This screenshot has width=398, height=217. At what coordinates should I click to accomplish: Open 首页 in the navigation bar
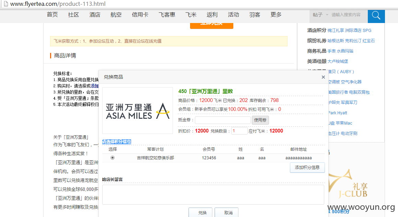52,14
